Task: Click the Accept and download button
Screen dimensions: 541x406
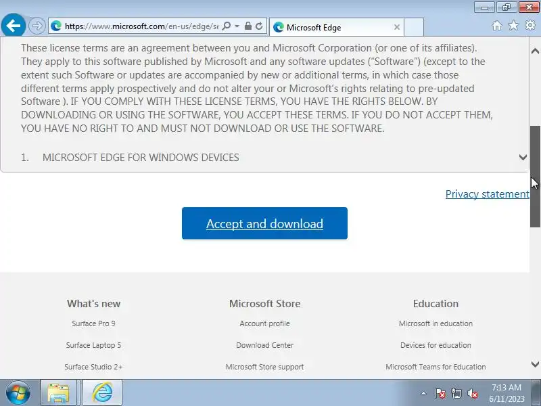Action: pos(264,223)
